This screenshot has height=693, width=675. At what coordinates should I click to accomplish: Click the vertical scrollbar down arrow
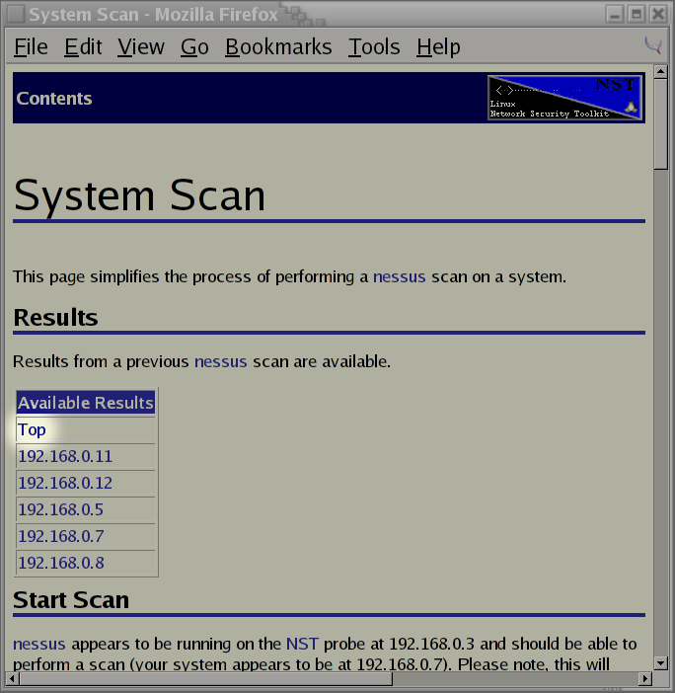click(661, 661)
